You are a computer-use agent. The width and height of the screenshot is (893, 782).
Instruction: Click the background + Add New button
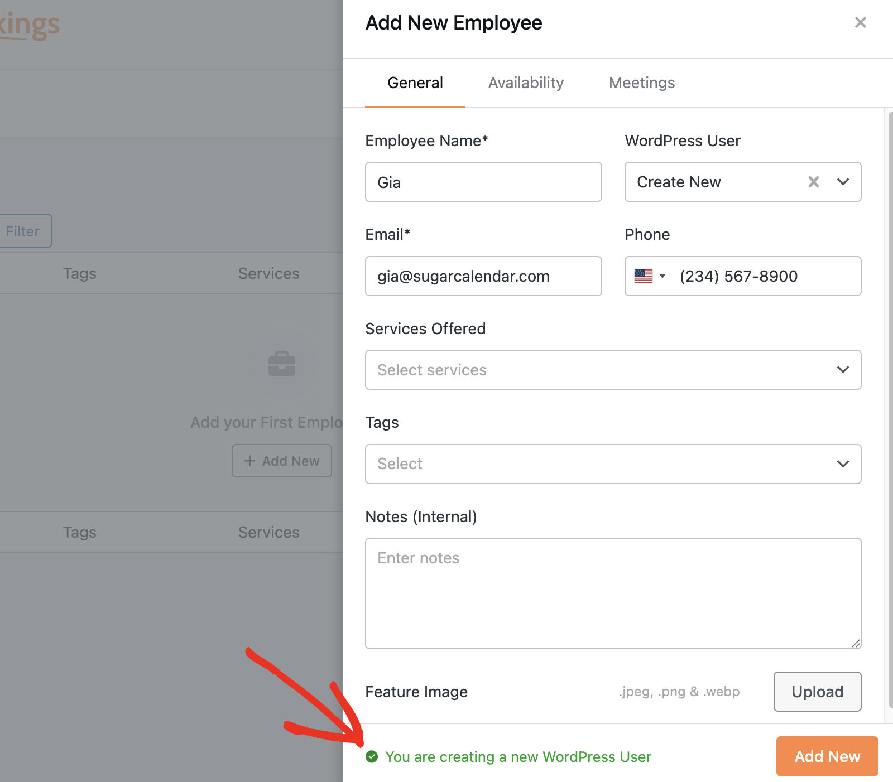(282, 461)
